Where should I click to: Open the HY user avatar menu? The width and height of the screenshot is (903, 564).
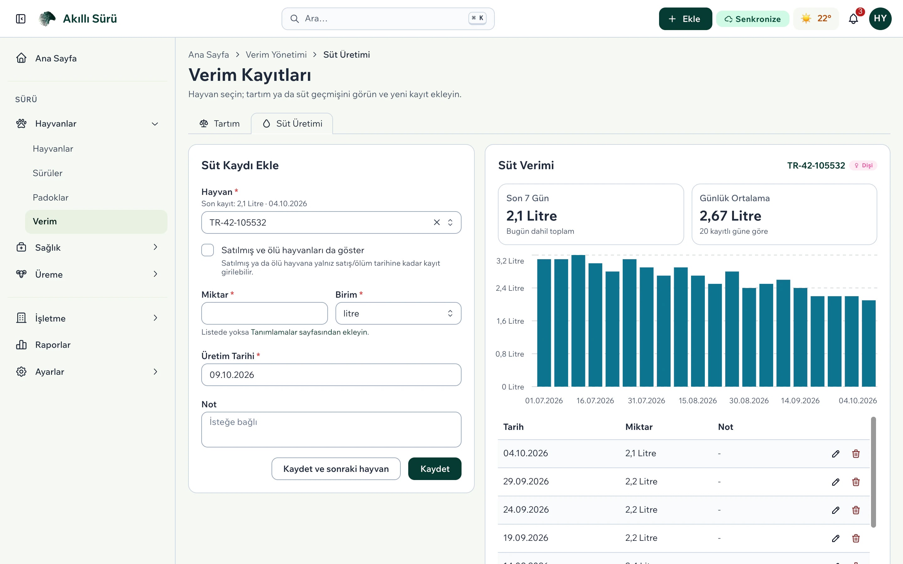click(880, 19)
